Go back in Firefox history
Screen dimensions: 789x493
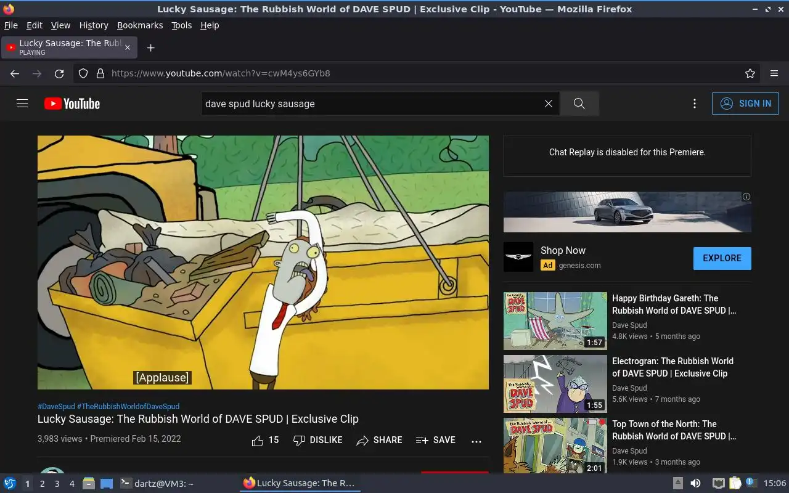(x=15, y=73)
